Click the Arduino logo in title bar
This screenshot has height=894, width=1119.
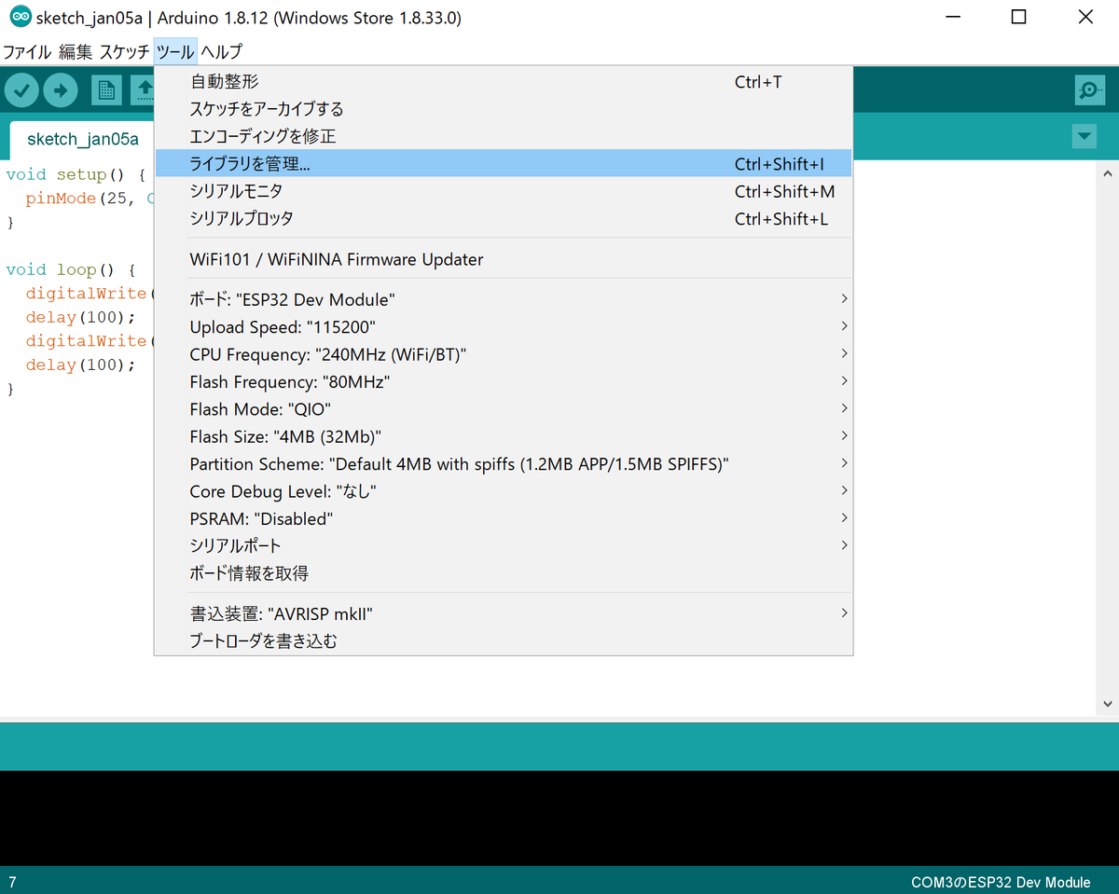coord(20,18)
